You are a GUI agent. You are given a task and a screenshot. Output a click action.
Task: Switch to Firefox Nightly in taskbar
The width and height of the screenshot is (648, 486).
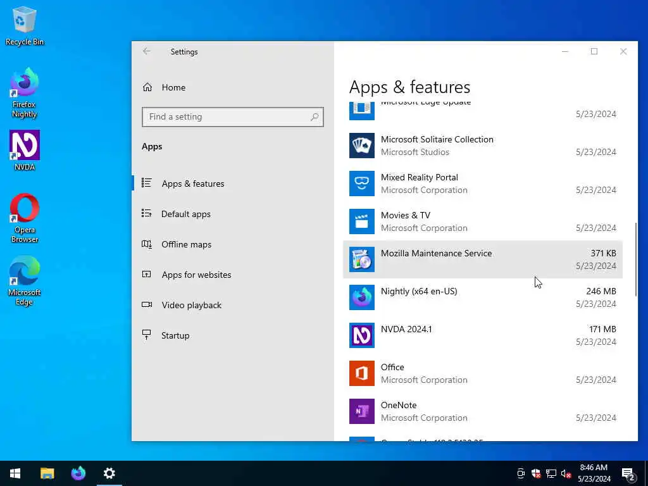point(78,473)
